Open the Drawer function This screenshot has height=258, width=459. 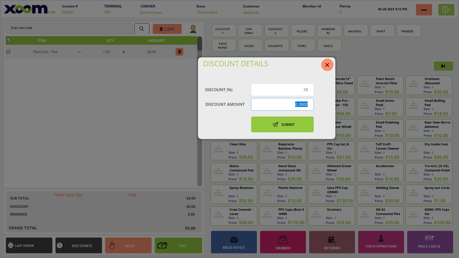(283, 242)
